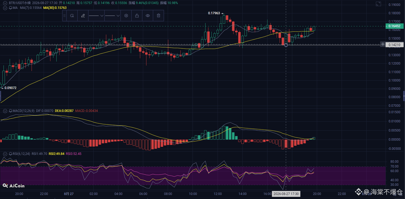Click the 2026-08-27 17:30 time-axis label
The height and width of the screenshot is (199, 405).
click(286, 194)
